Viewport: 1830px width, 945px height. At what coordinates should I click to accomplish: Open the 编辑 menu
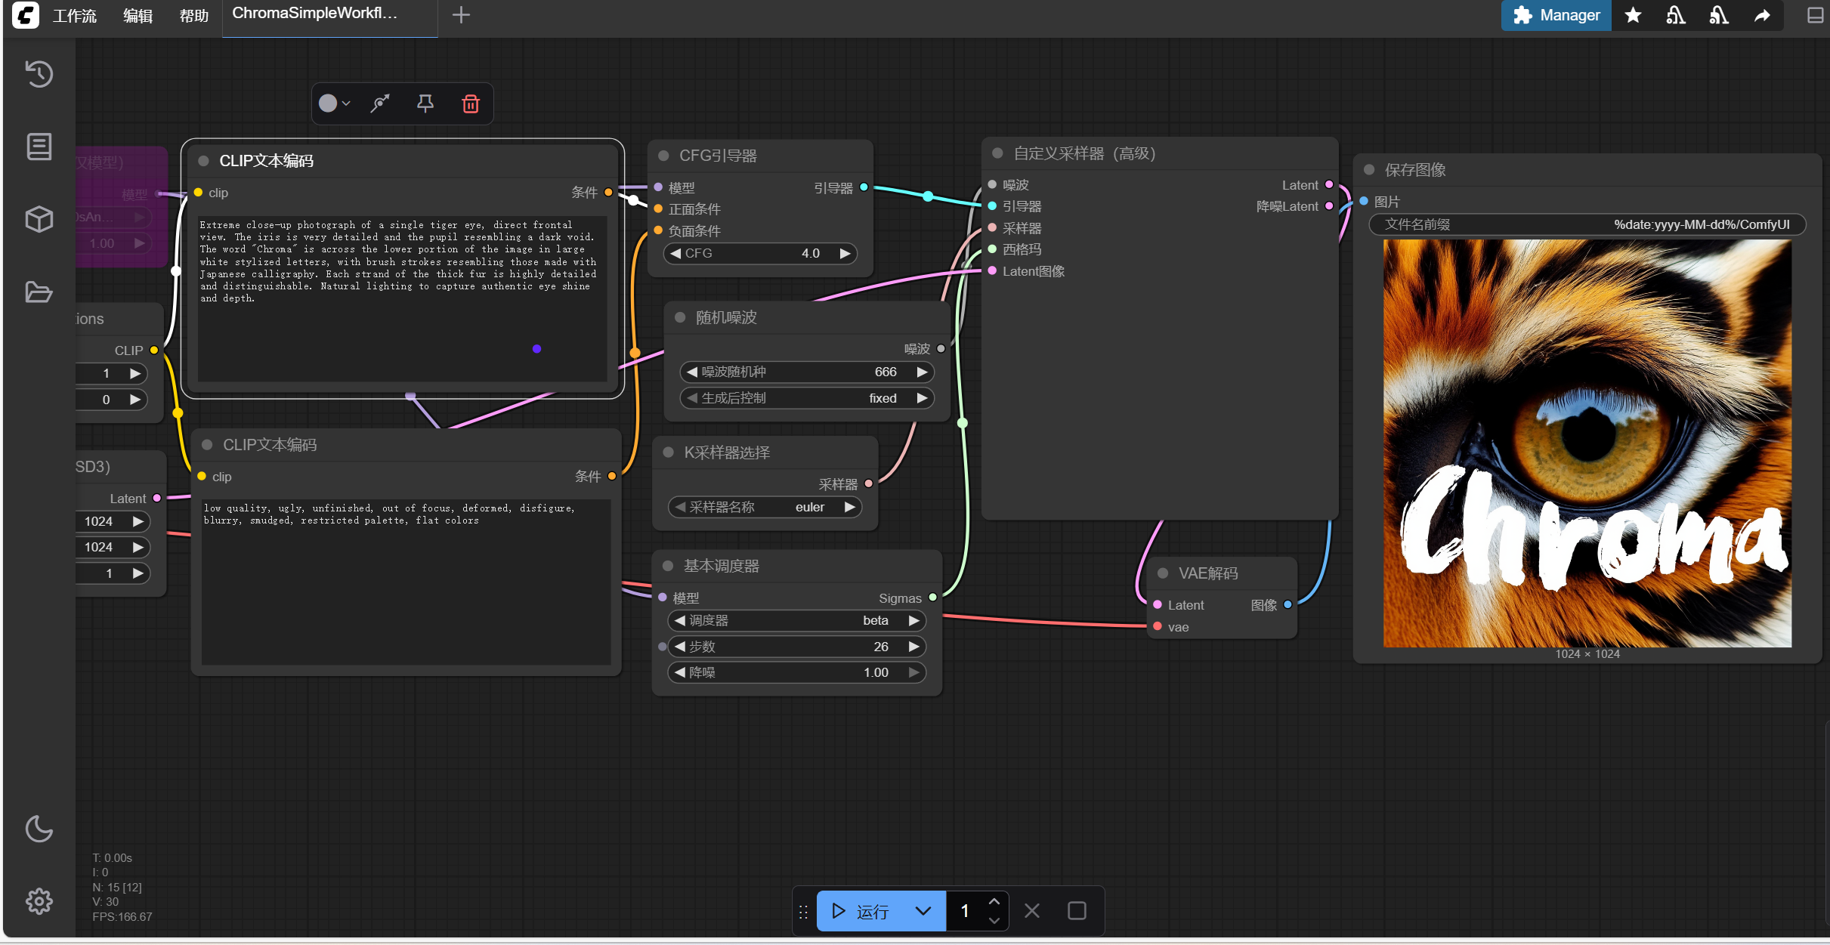pos(138,16)
